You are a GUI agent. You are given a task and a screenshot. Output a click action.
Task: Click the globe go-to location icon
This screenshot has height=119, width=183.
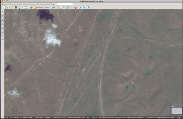tap(16, 7)
